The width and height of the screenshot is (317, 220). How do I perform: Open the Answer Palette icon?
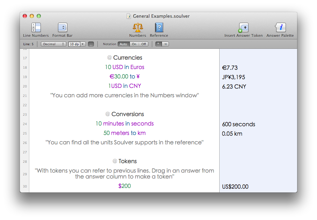tap(280, 27)
